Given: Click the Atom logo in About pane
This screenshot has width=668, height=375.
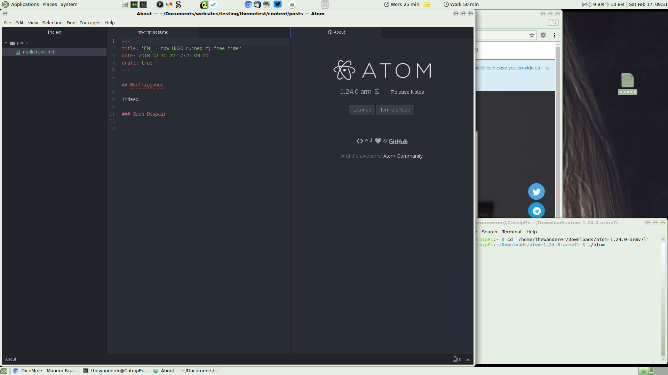Looking at the screenshot, I should tap(382, 70).
